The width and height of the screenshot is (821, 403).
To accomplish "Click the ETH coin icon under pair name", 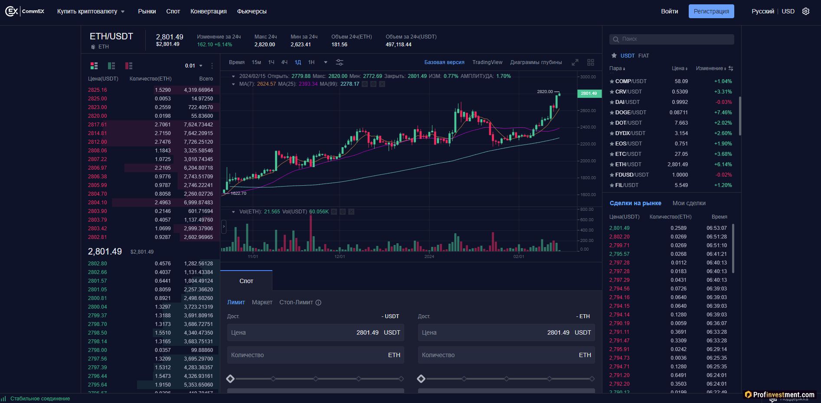I will point(93,47).
